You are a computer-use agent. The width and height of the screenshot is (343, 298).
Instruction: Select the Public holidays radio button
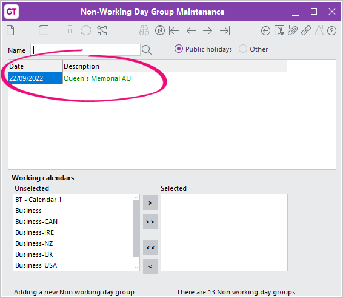click(179, 49)
